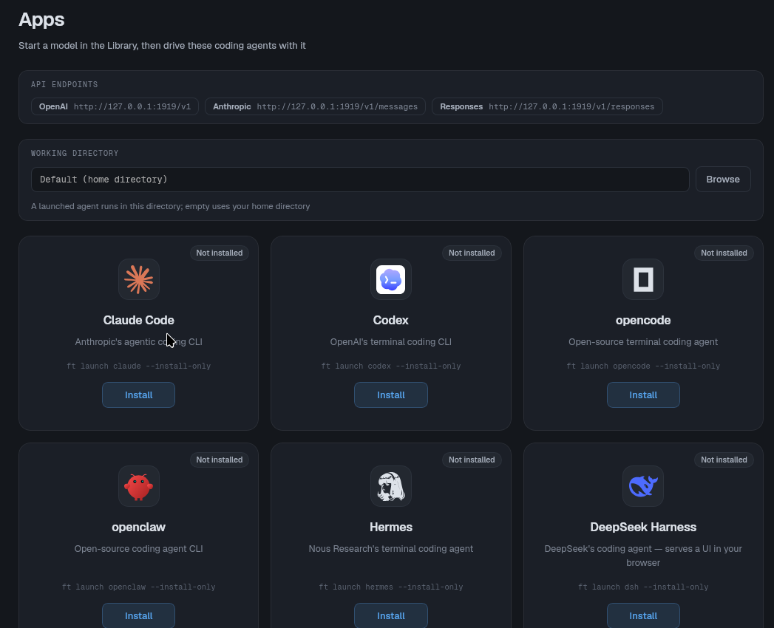
Task: Click the 'ft launch claude --install-only' command
Action: [x=139, y=366]
